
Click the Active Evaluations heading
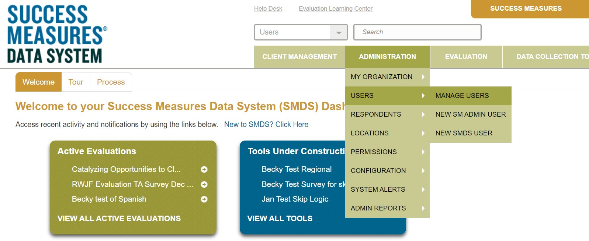pos(97,151)
